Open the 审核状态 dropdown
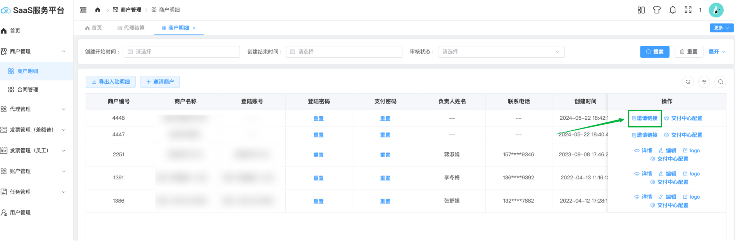Screen dimensions: 735x244 [501, 52]
